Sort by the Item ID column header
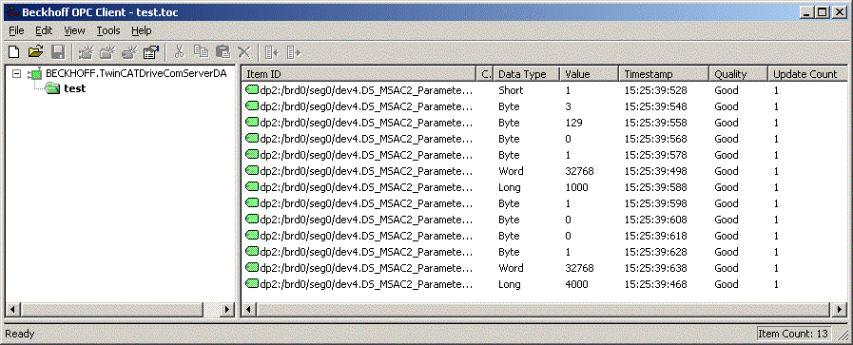Screen dimensions: 853x345 [x=359, y=74]
